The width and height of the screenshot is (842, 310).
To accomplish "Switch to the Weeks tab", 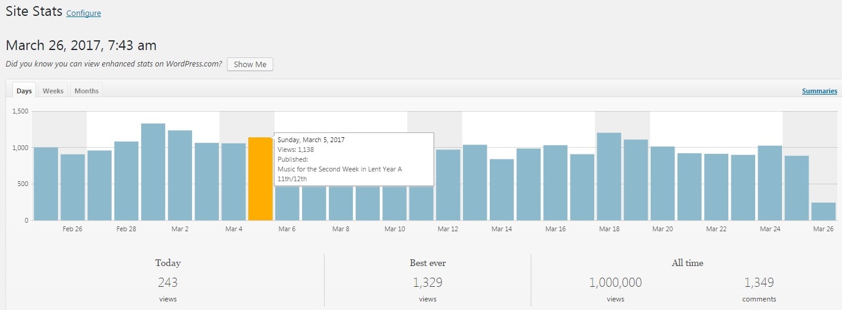I will pyautogui.click(x=53, y=91).
